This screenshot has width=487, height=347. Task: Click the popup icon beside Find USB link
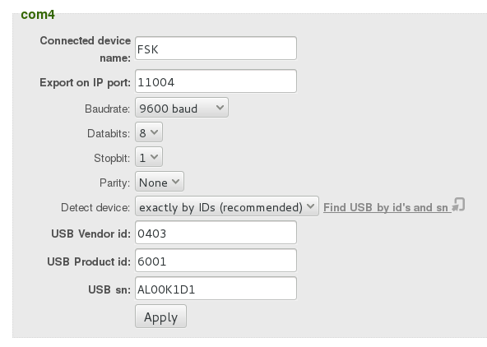click(x=458, y=205)
